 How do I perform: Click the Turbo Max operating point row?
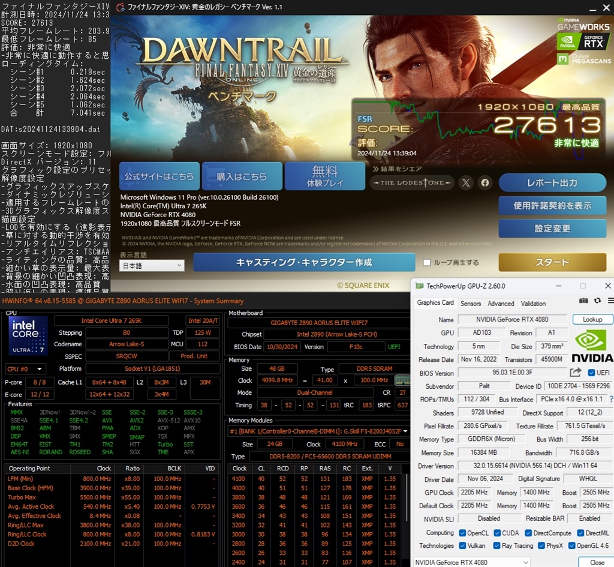click(111, 497)
